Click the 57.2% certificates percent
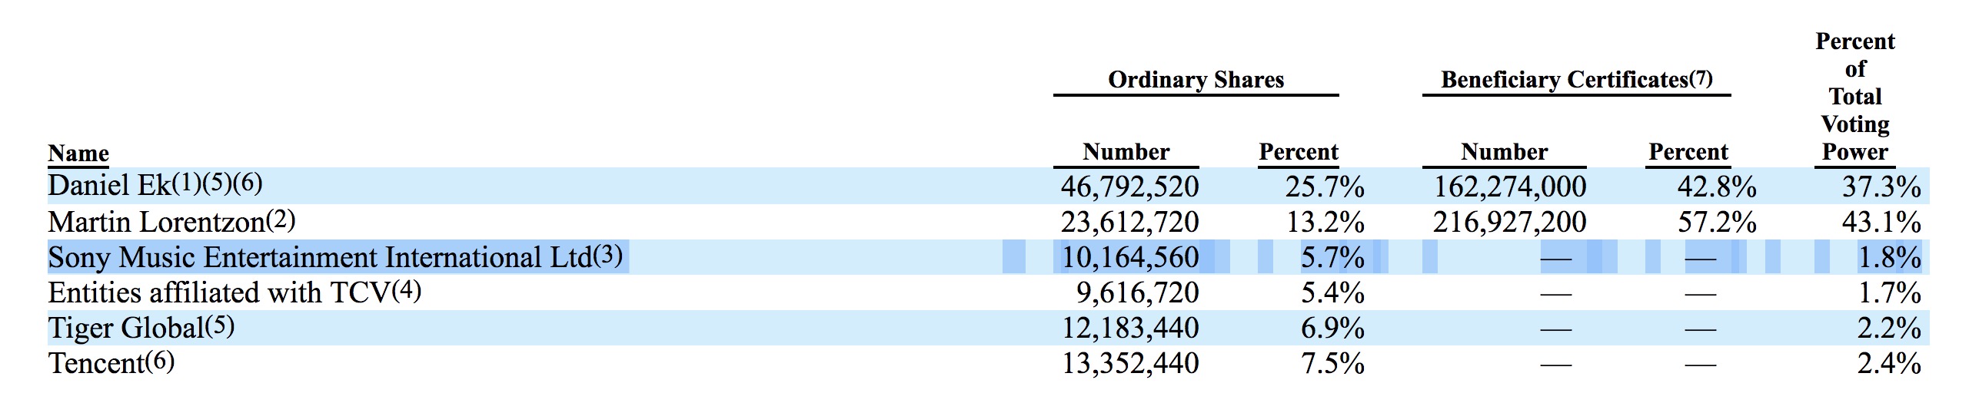The image size is (1979, 393). tap(1717, 221)
